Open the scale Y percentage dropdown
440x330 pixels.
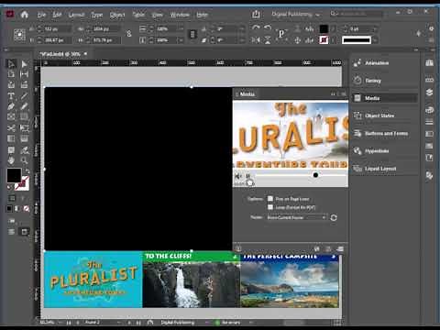(181, 40)
